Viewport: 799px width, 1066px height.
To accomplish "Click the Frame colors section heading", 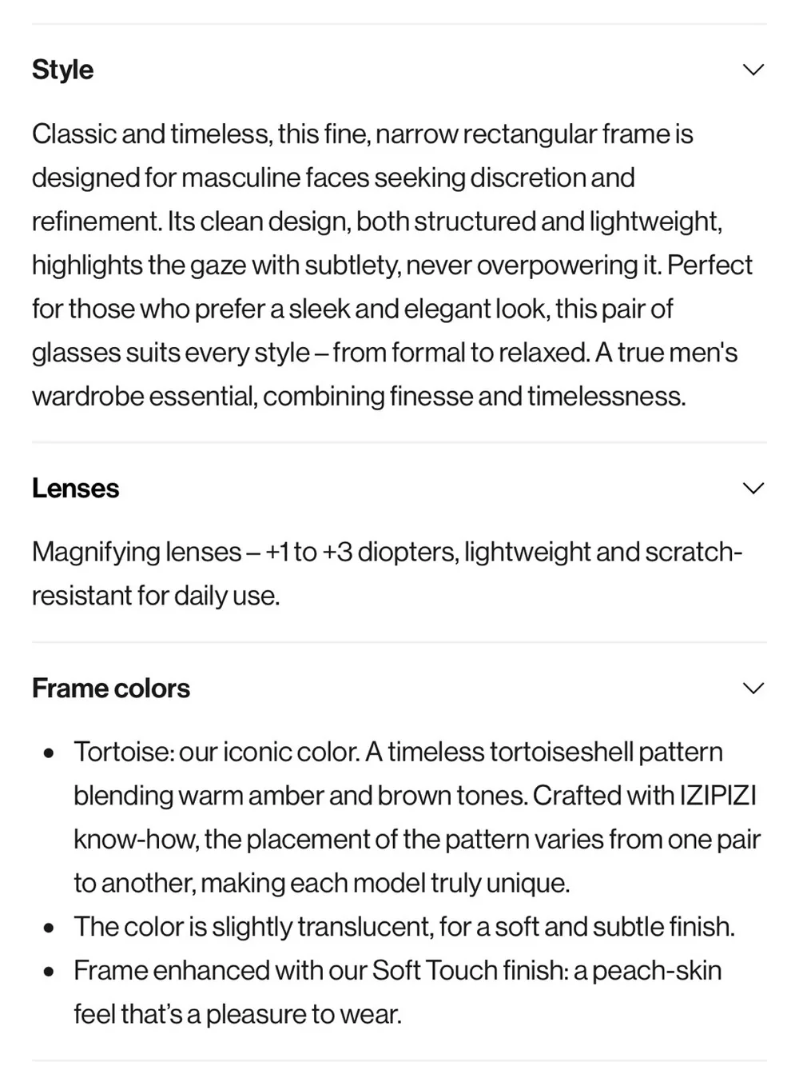I will click(111, 688).
